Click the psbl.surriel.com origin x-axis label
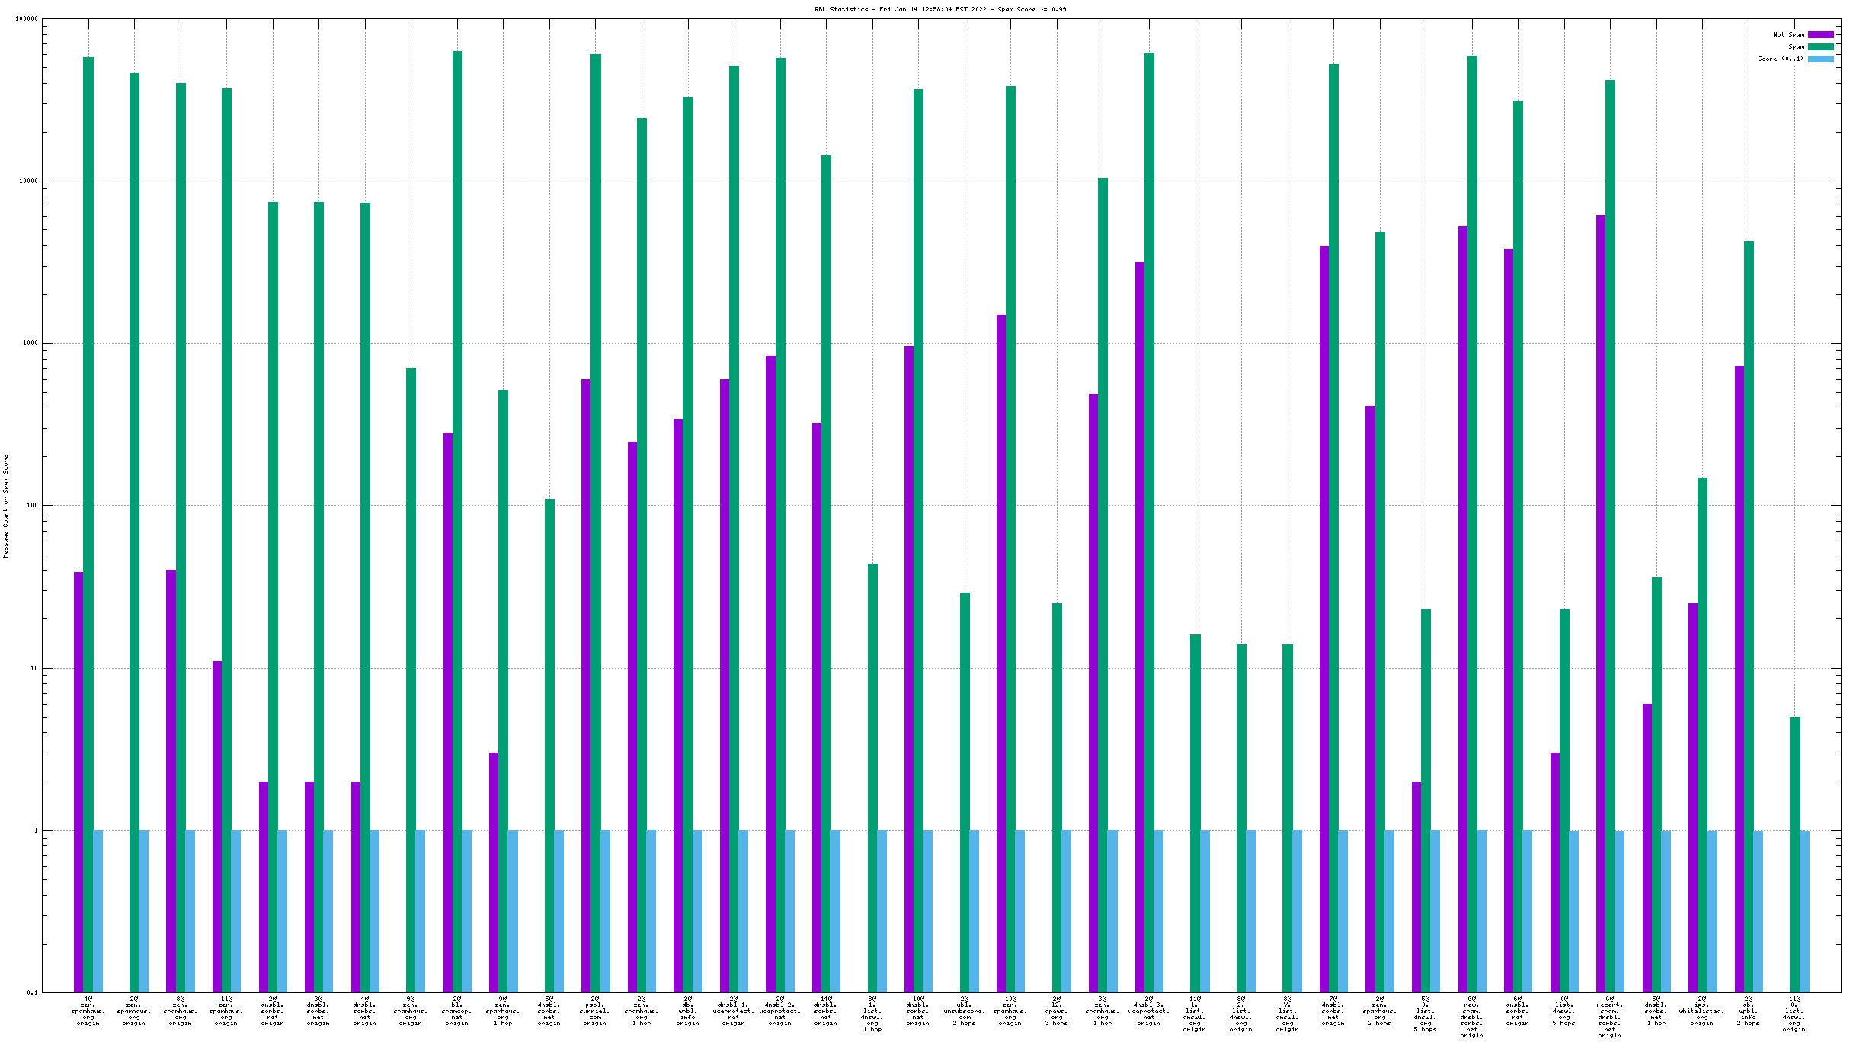The image size is (1853, 1042). coord(595,1011)
